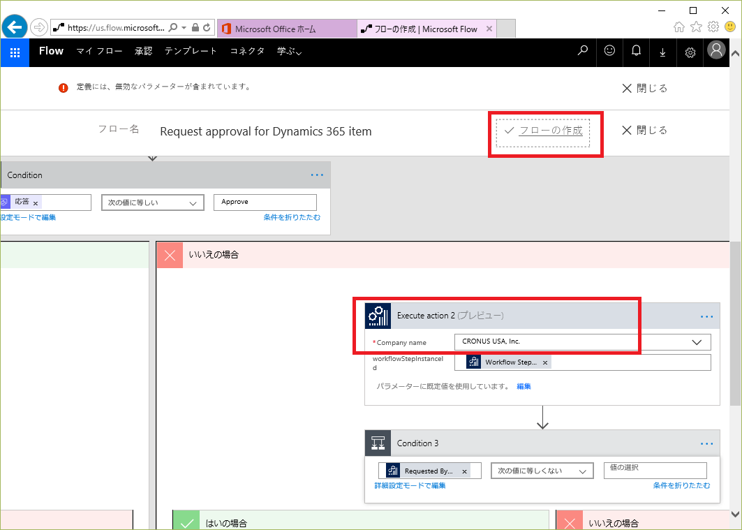Open テンプレート in navigation bar
Image resolution: width=742 pixels, height=530 pixels.
191,51
